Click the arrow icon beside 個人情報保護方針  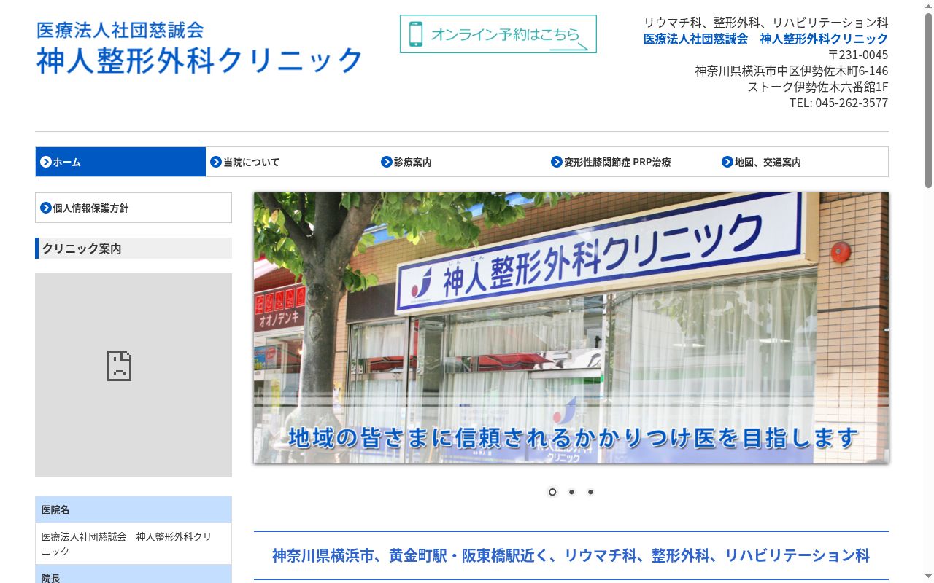pos(46,208)
